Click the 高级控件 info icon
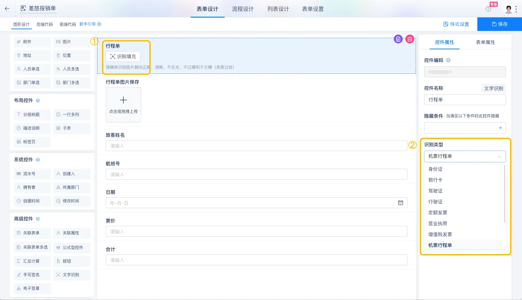 coord(38,219)
